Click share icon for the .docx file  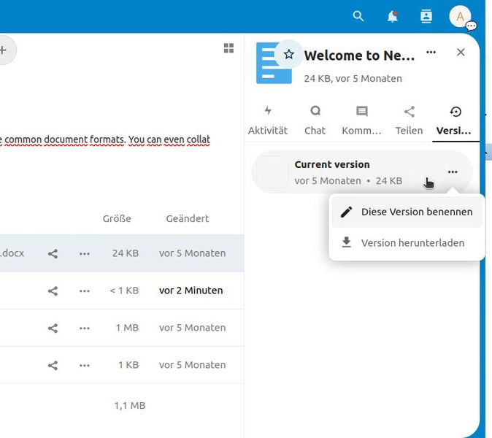point(53,253)
